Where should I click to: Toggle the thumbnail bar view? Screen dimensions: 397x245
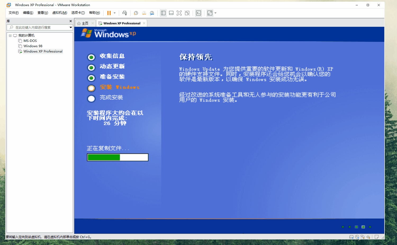pyautogui.click(x=171, y=13)
